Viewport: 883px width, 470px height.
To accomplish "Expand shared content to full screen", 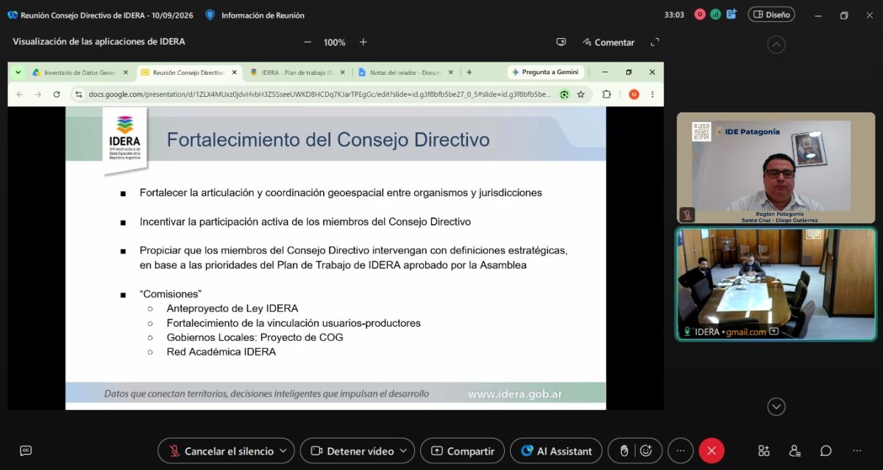I will pos(655,43).
